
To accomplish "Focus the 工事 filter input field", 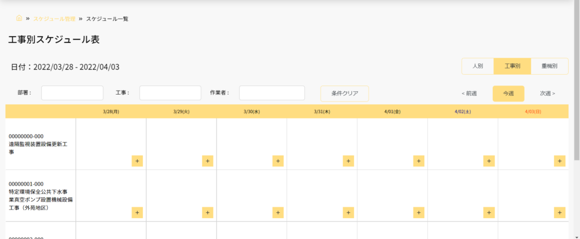I will (170, 93).
